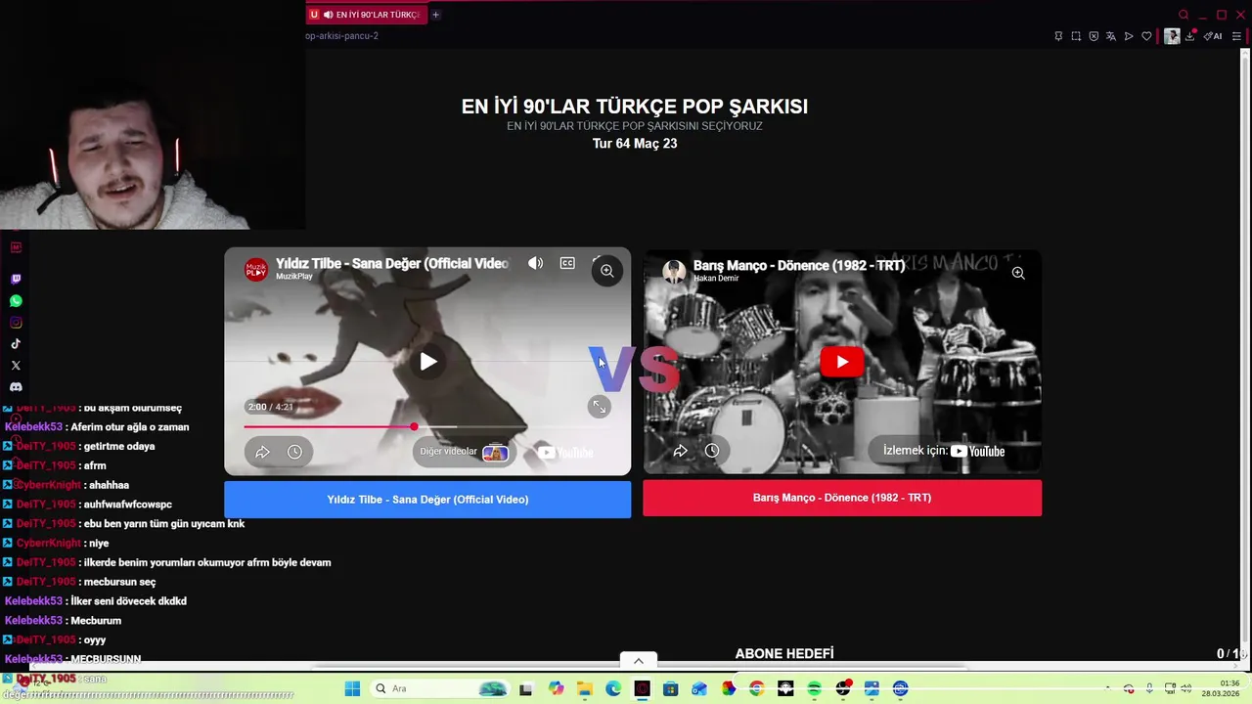
Task: Open Discord from the browser sidebar
Action: pos(16,387)
